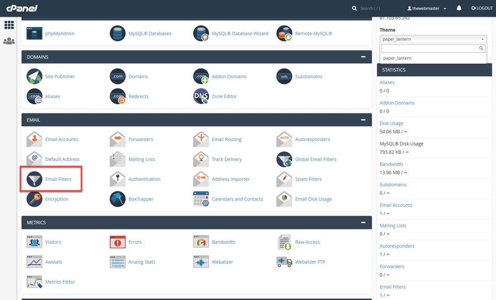Open the Global Email Filters funnel icon
This screenshot has height=300, width=496.
[284, 159]
